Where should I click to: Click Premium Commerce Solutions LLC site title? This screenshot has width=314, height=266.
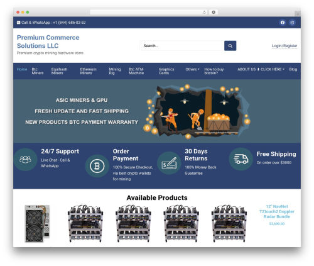[48, 42]
